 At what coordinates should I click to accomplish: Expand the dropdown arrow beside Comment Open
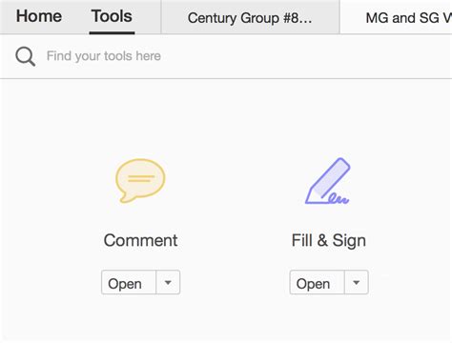tap(168, 282)
